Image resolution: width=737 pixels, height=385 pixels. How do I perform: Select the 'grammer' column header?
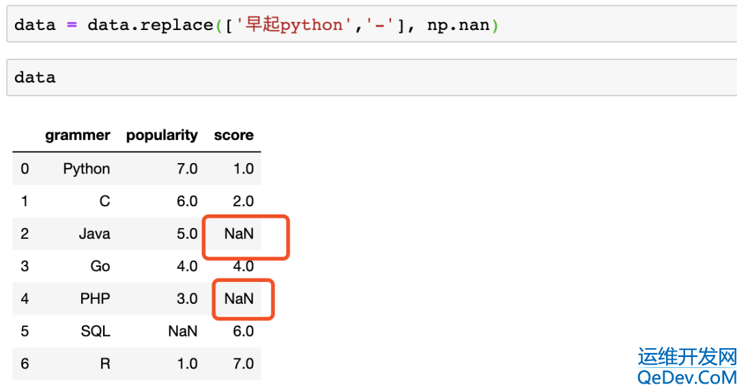(x=78, y=135)
